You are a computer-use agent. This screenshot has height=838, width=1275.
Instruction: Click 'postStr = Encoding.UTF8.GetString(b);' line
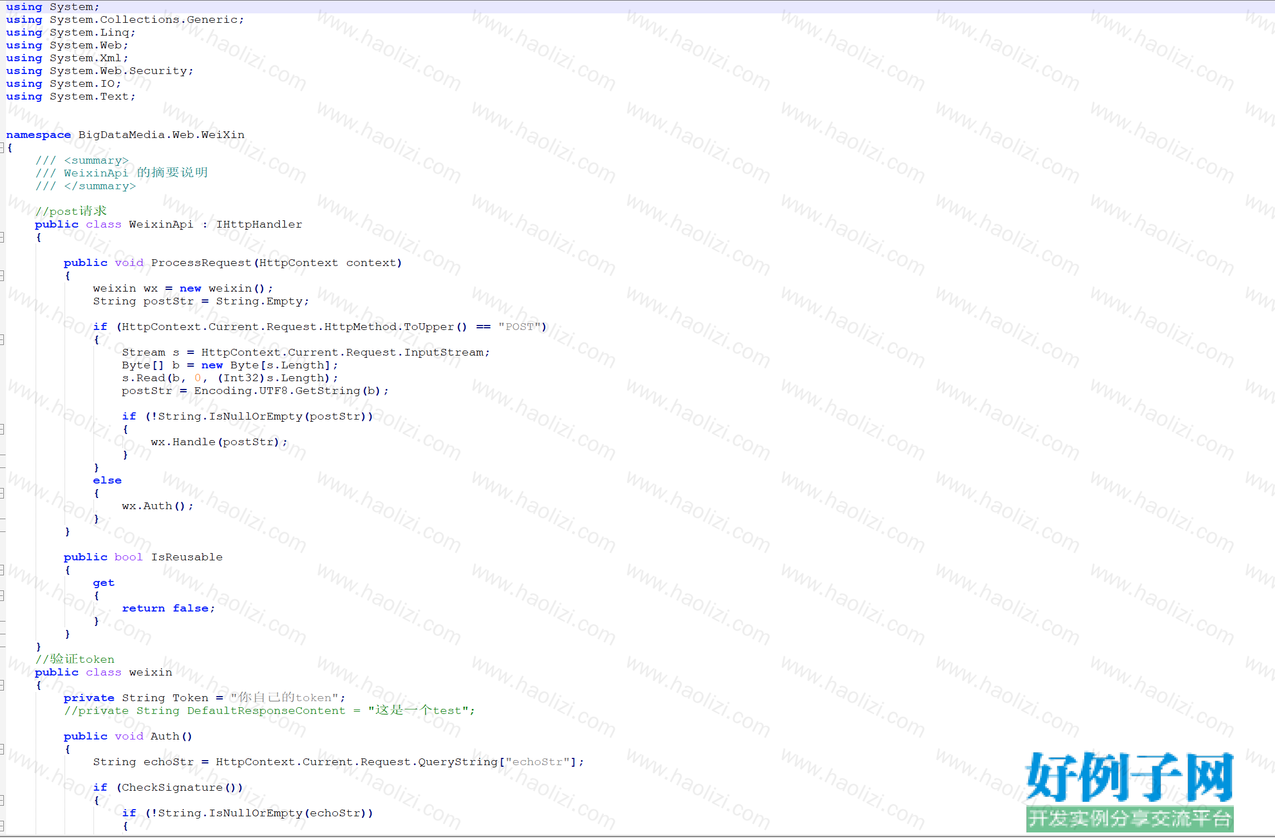255,391
